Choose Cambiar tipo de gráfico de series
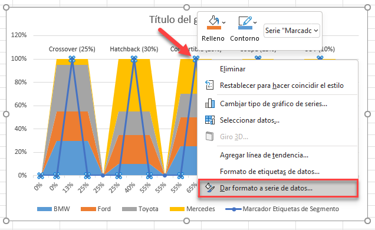 coord(274,104)
